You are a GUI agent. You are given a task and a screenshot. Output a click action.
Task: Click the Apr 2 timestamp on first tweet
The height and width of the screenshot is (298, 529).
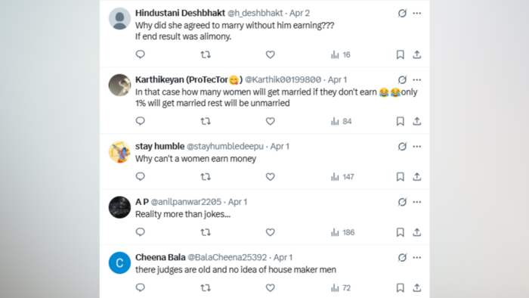coord(299,13)
